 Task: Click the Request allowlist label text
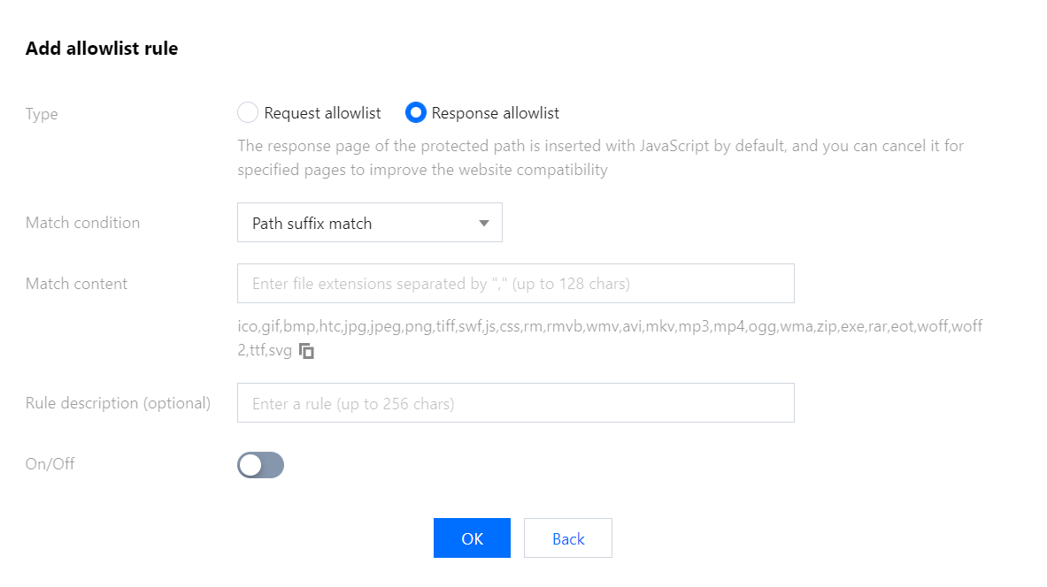[x=322, y=113]
